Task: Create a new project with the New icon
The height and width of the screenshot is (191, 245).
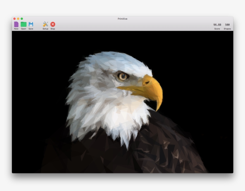Action: point(16,24)
